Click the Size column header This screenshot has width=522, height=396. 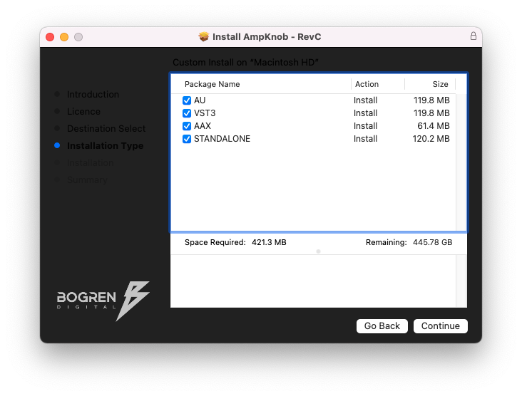440,84
